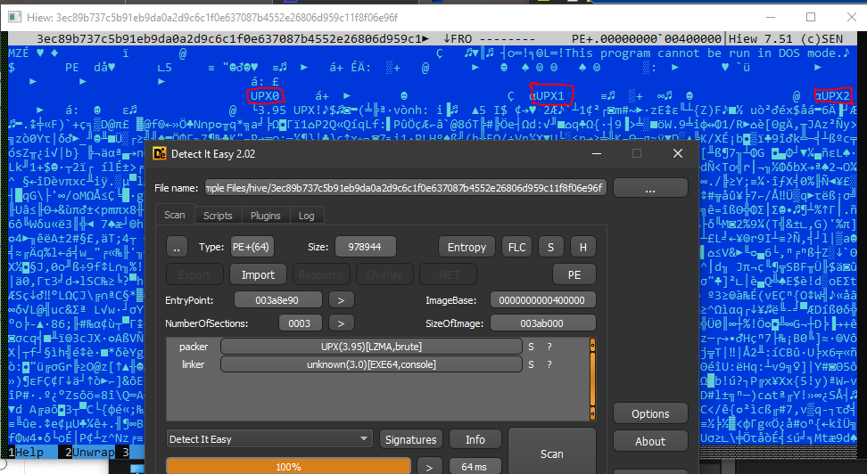Click the H button in the Scan tab
This screenshot has height=474, width=867.
coord(582,247)
